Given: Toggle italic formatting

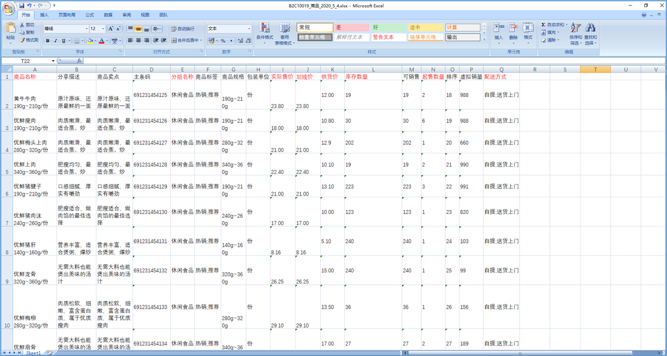Looking at the screenshot, I should click(55, 41).
